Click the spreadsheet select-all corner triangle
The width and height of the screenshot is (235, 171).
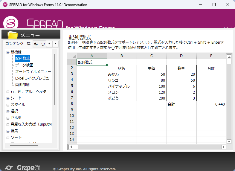[72, 56]
